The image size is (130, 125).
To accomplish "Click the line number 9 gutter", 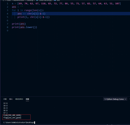I will [7, 31].
